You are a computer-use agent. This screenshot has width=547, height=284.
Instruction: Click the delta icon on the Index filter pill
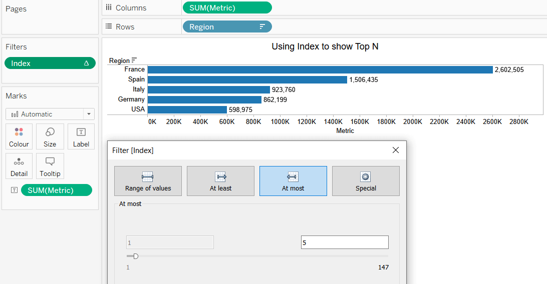[86, 63]
